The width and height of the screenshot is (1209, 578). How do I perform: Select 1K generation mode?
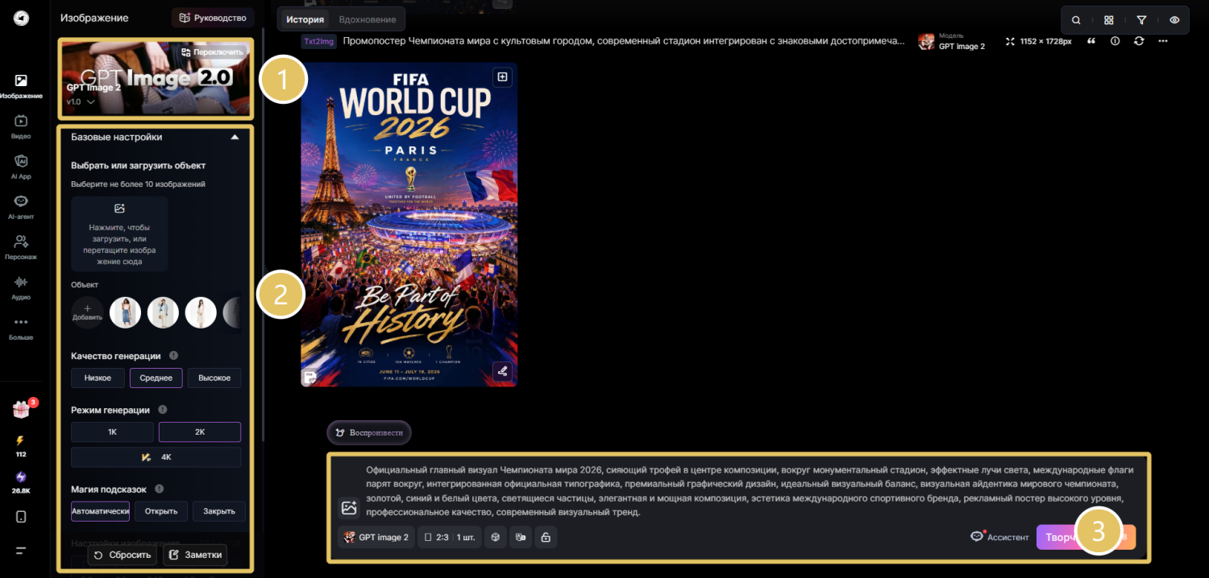(113, 432)
